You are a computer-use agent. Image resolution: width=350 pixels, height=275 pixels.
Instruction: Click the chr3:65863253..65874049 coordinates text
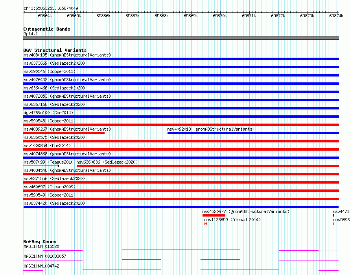51,9
